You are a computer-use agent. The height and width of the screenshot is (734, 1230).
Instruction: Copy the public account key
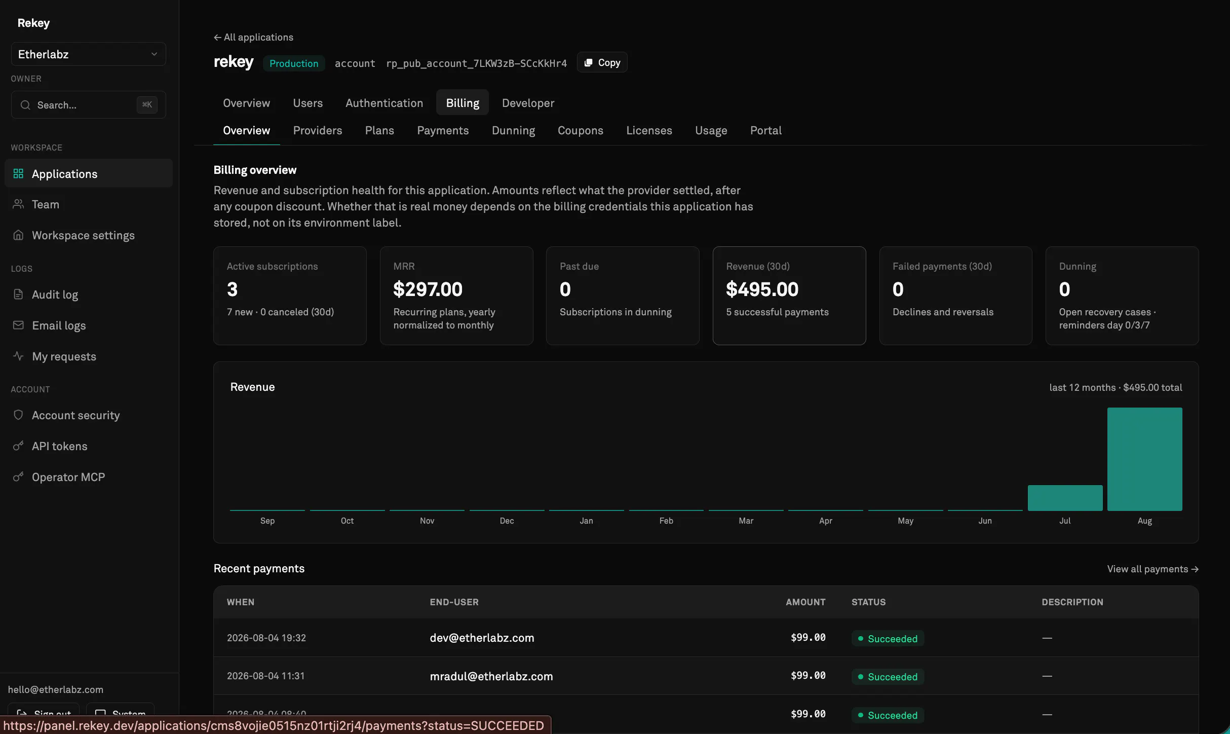[602, 62]
